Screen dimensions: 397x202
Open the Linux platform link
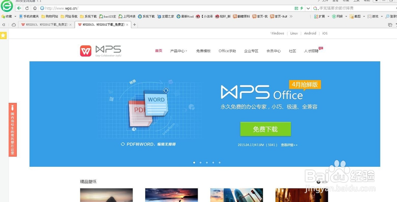click(294, 33)
